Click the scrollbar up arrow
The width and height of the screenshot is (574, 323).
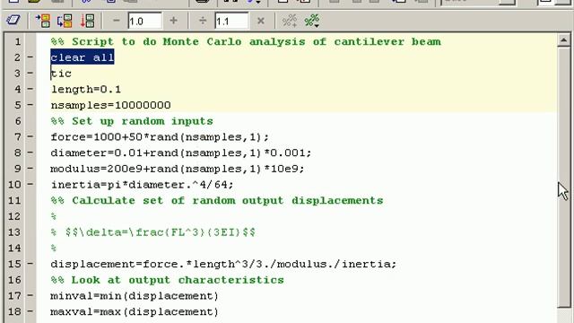(x=563, y=39)
